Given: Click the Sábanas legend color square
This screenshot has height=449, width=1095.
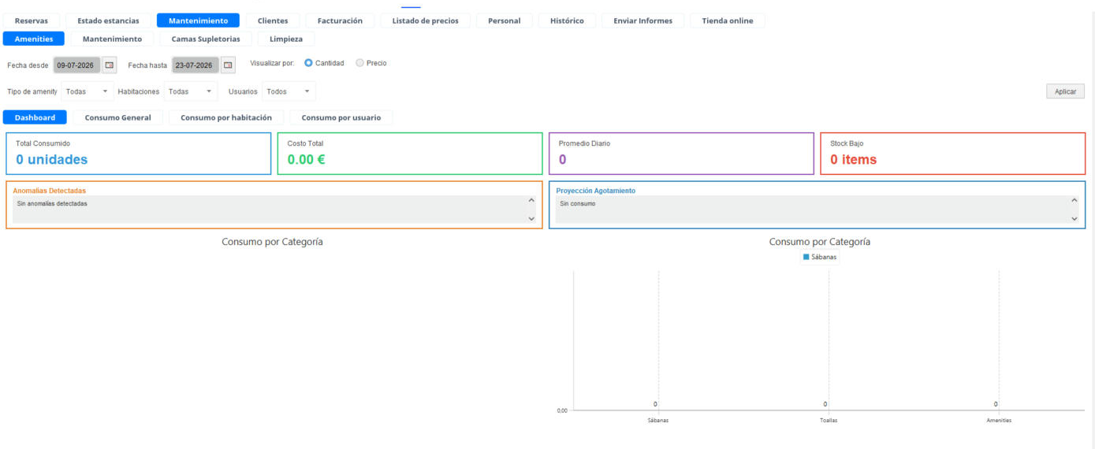Looking at the screenshot, I should pyautogui.click(x=806, y=258).
